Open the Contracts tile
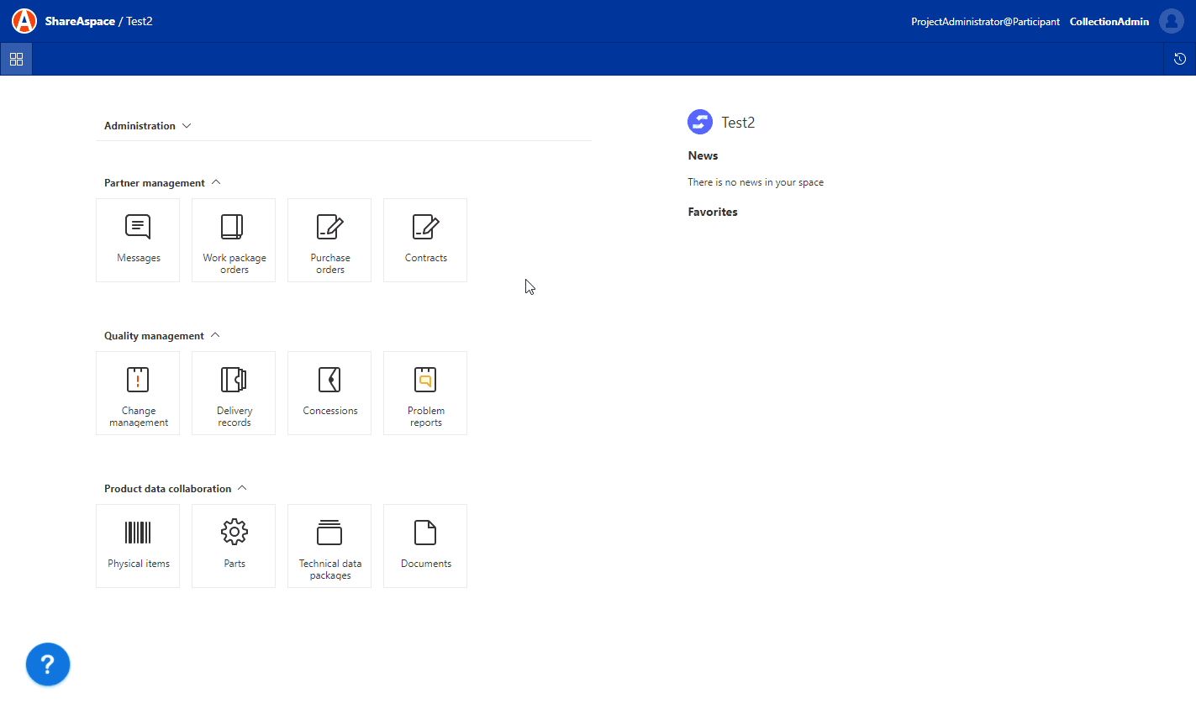1196x714 pixels. [x=425, y=240]
